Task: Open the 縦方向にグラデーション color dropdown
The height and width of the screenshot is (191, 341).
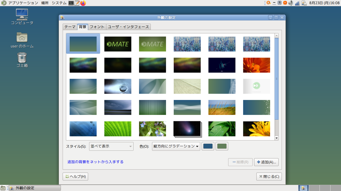Action: pyautogui.click(x=176, y=146)
